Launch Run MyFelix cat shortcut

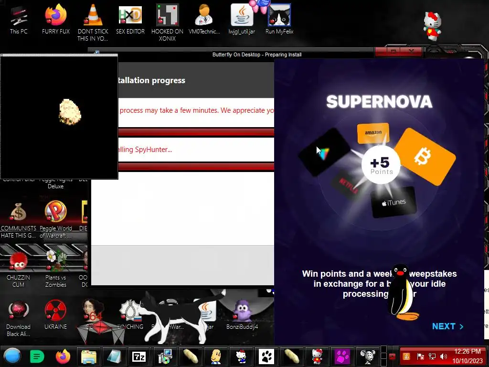[279, 20]
